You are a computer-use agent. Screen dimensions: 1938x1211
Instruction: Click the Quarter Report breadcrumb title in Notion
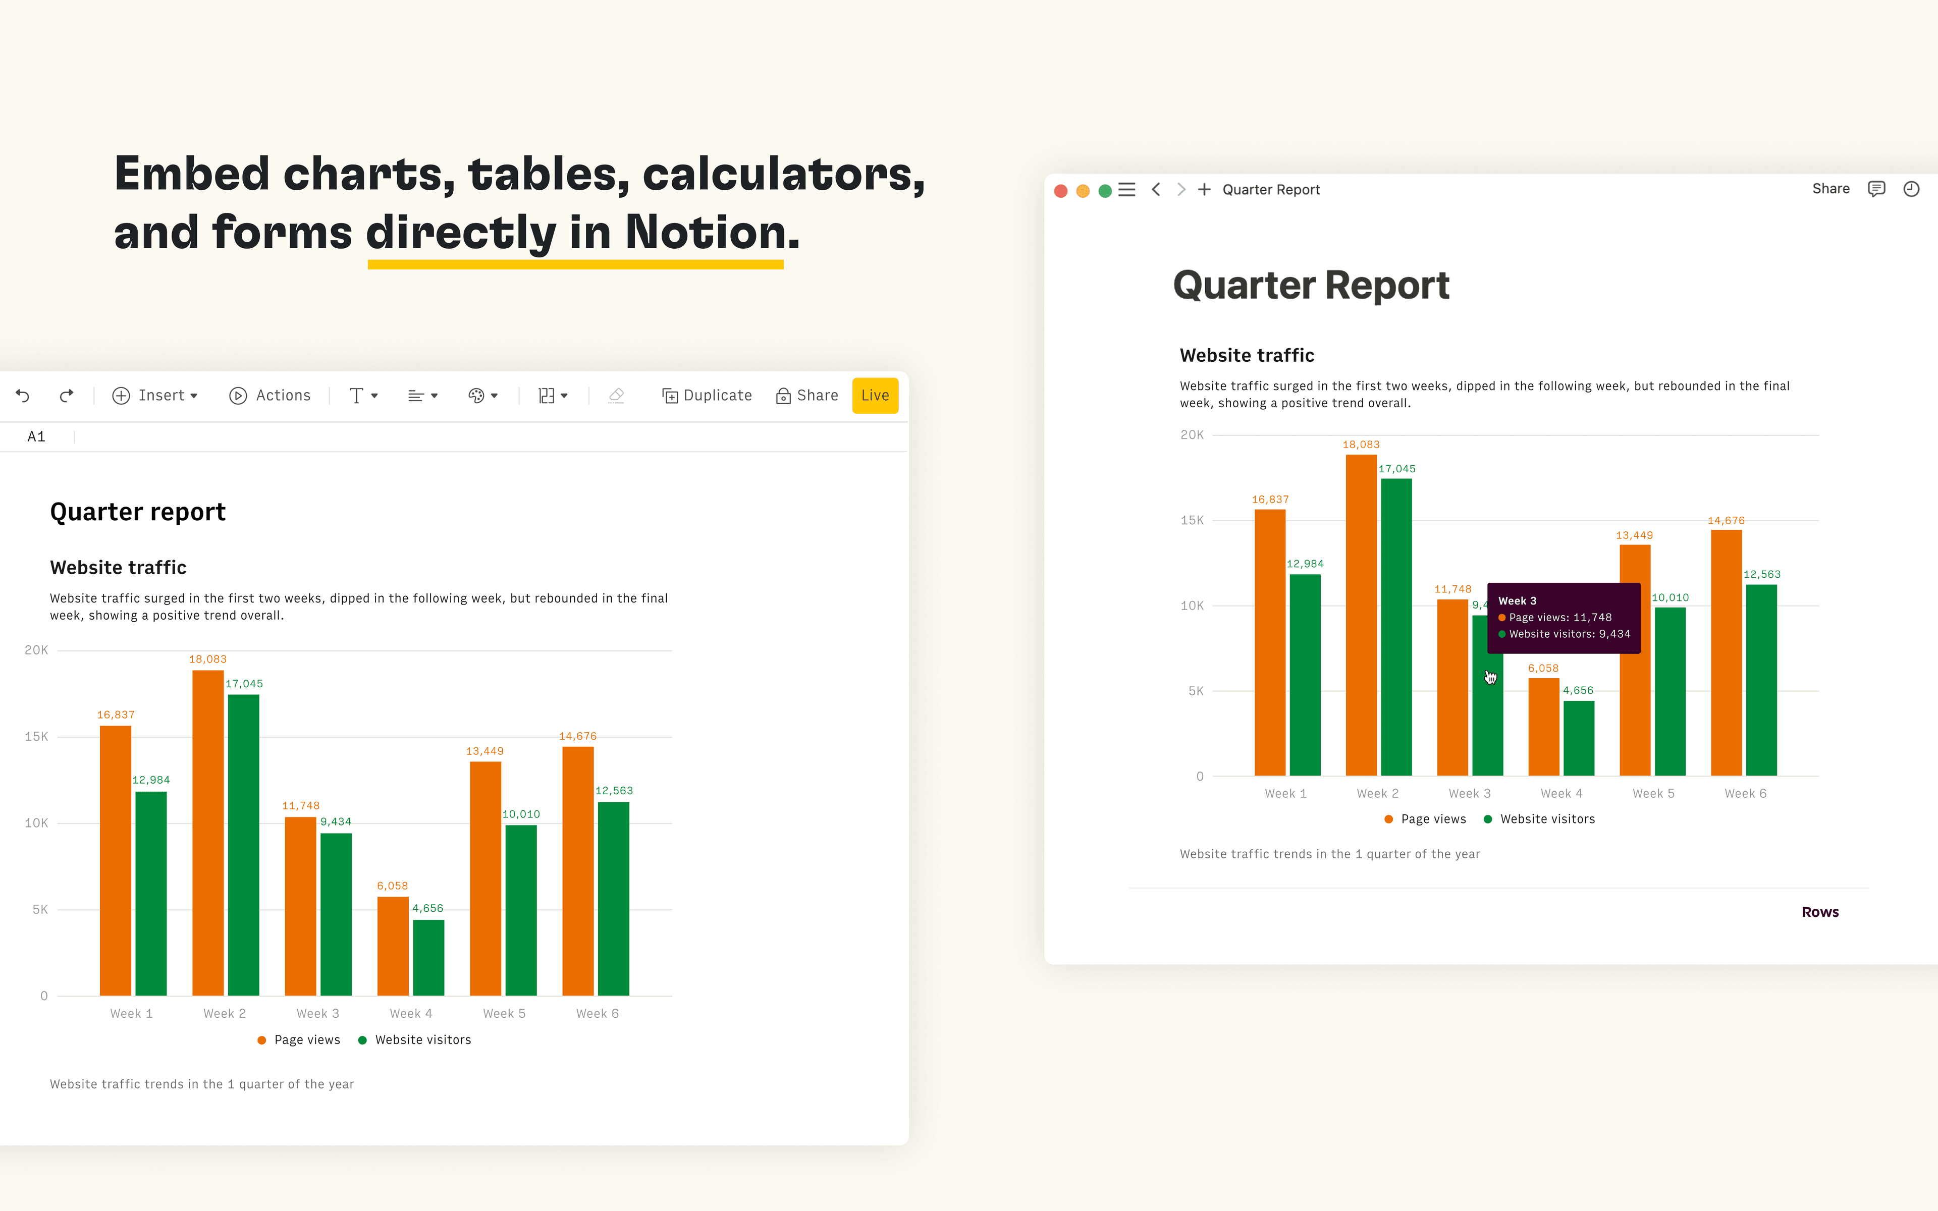1271,190
